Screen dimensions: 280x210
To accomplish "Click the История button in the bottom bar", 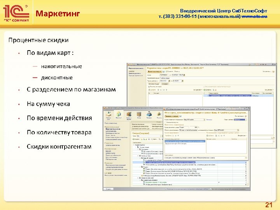I will (x=108, y=189).
